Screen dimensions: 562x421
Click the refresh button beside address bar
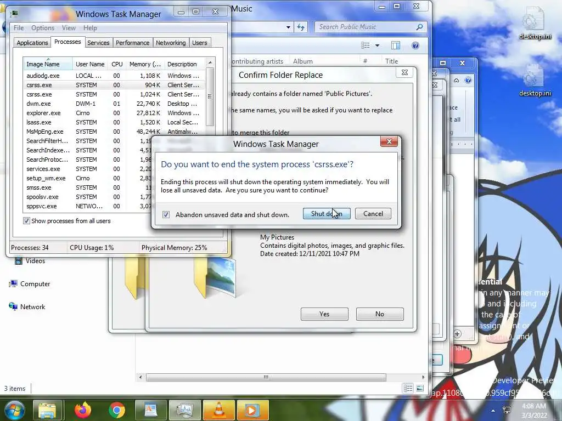tap(300, 27)
